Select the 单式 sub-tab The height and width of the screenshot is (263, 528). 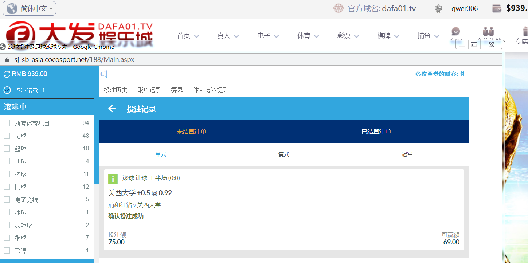click(161, 154)
